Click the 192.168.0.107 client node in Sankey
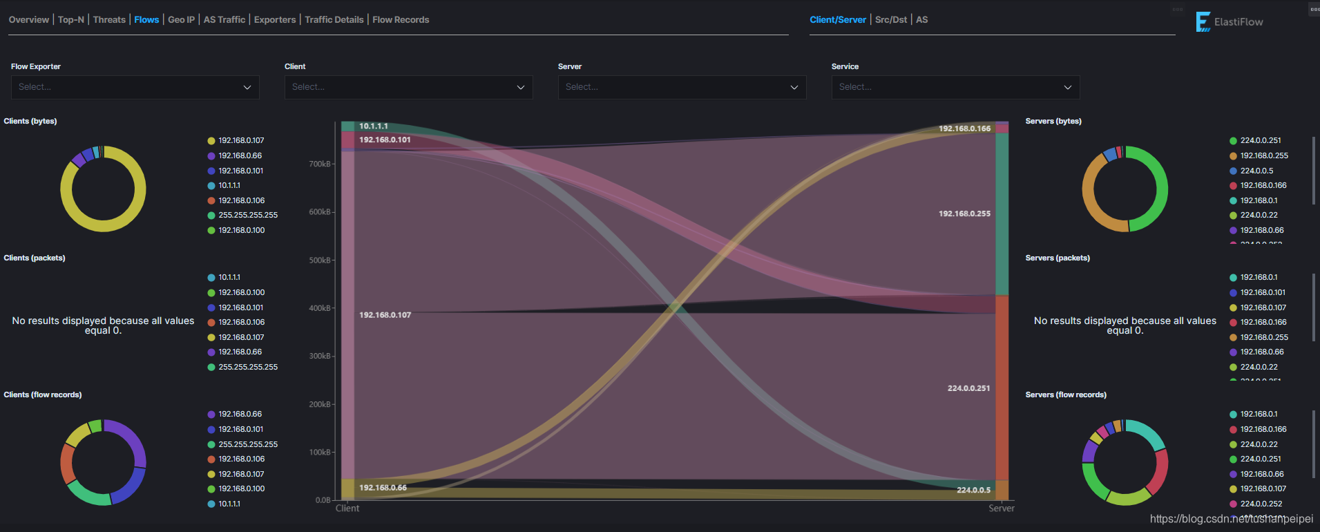Image resolution: width=1320 pixels, height=532 pixels. 347,314
